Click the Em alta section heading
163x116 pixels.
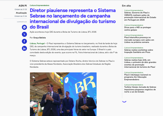(127, 6)
